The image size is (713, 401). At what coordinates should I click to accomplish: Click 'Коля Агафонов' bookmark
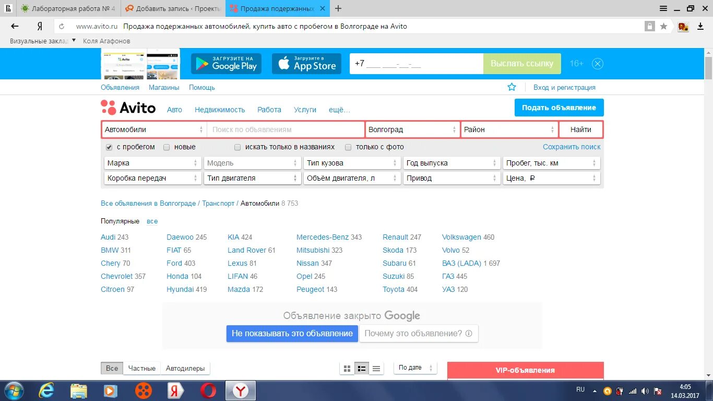106,41
